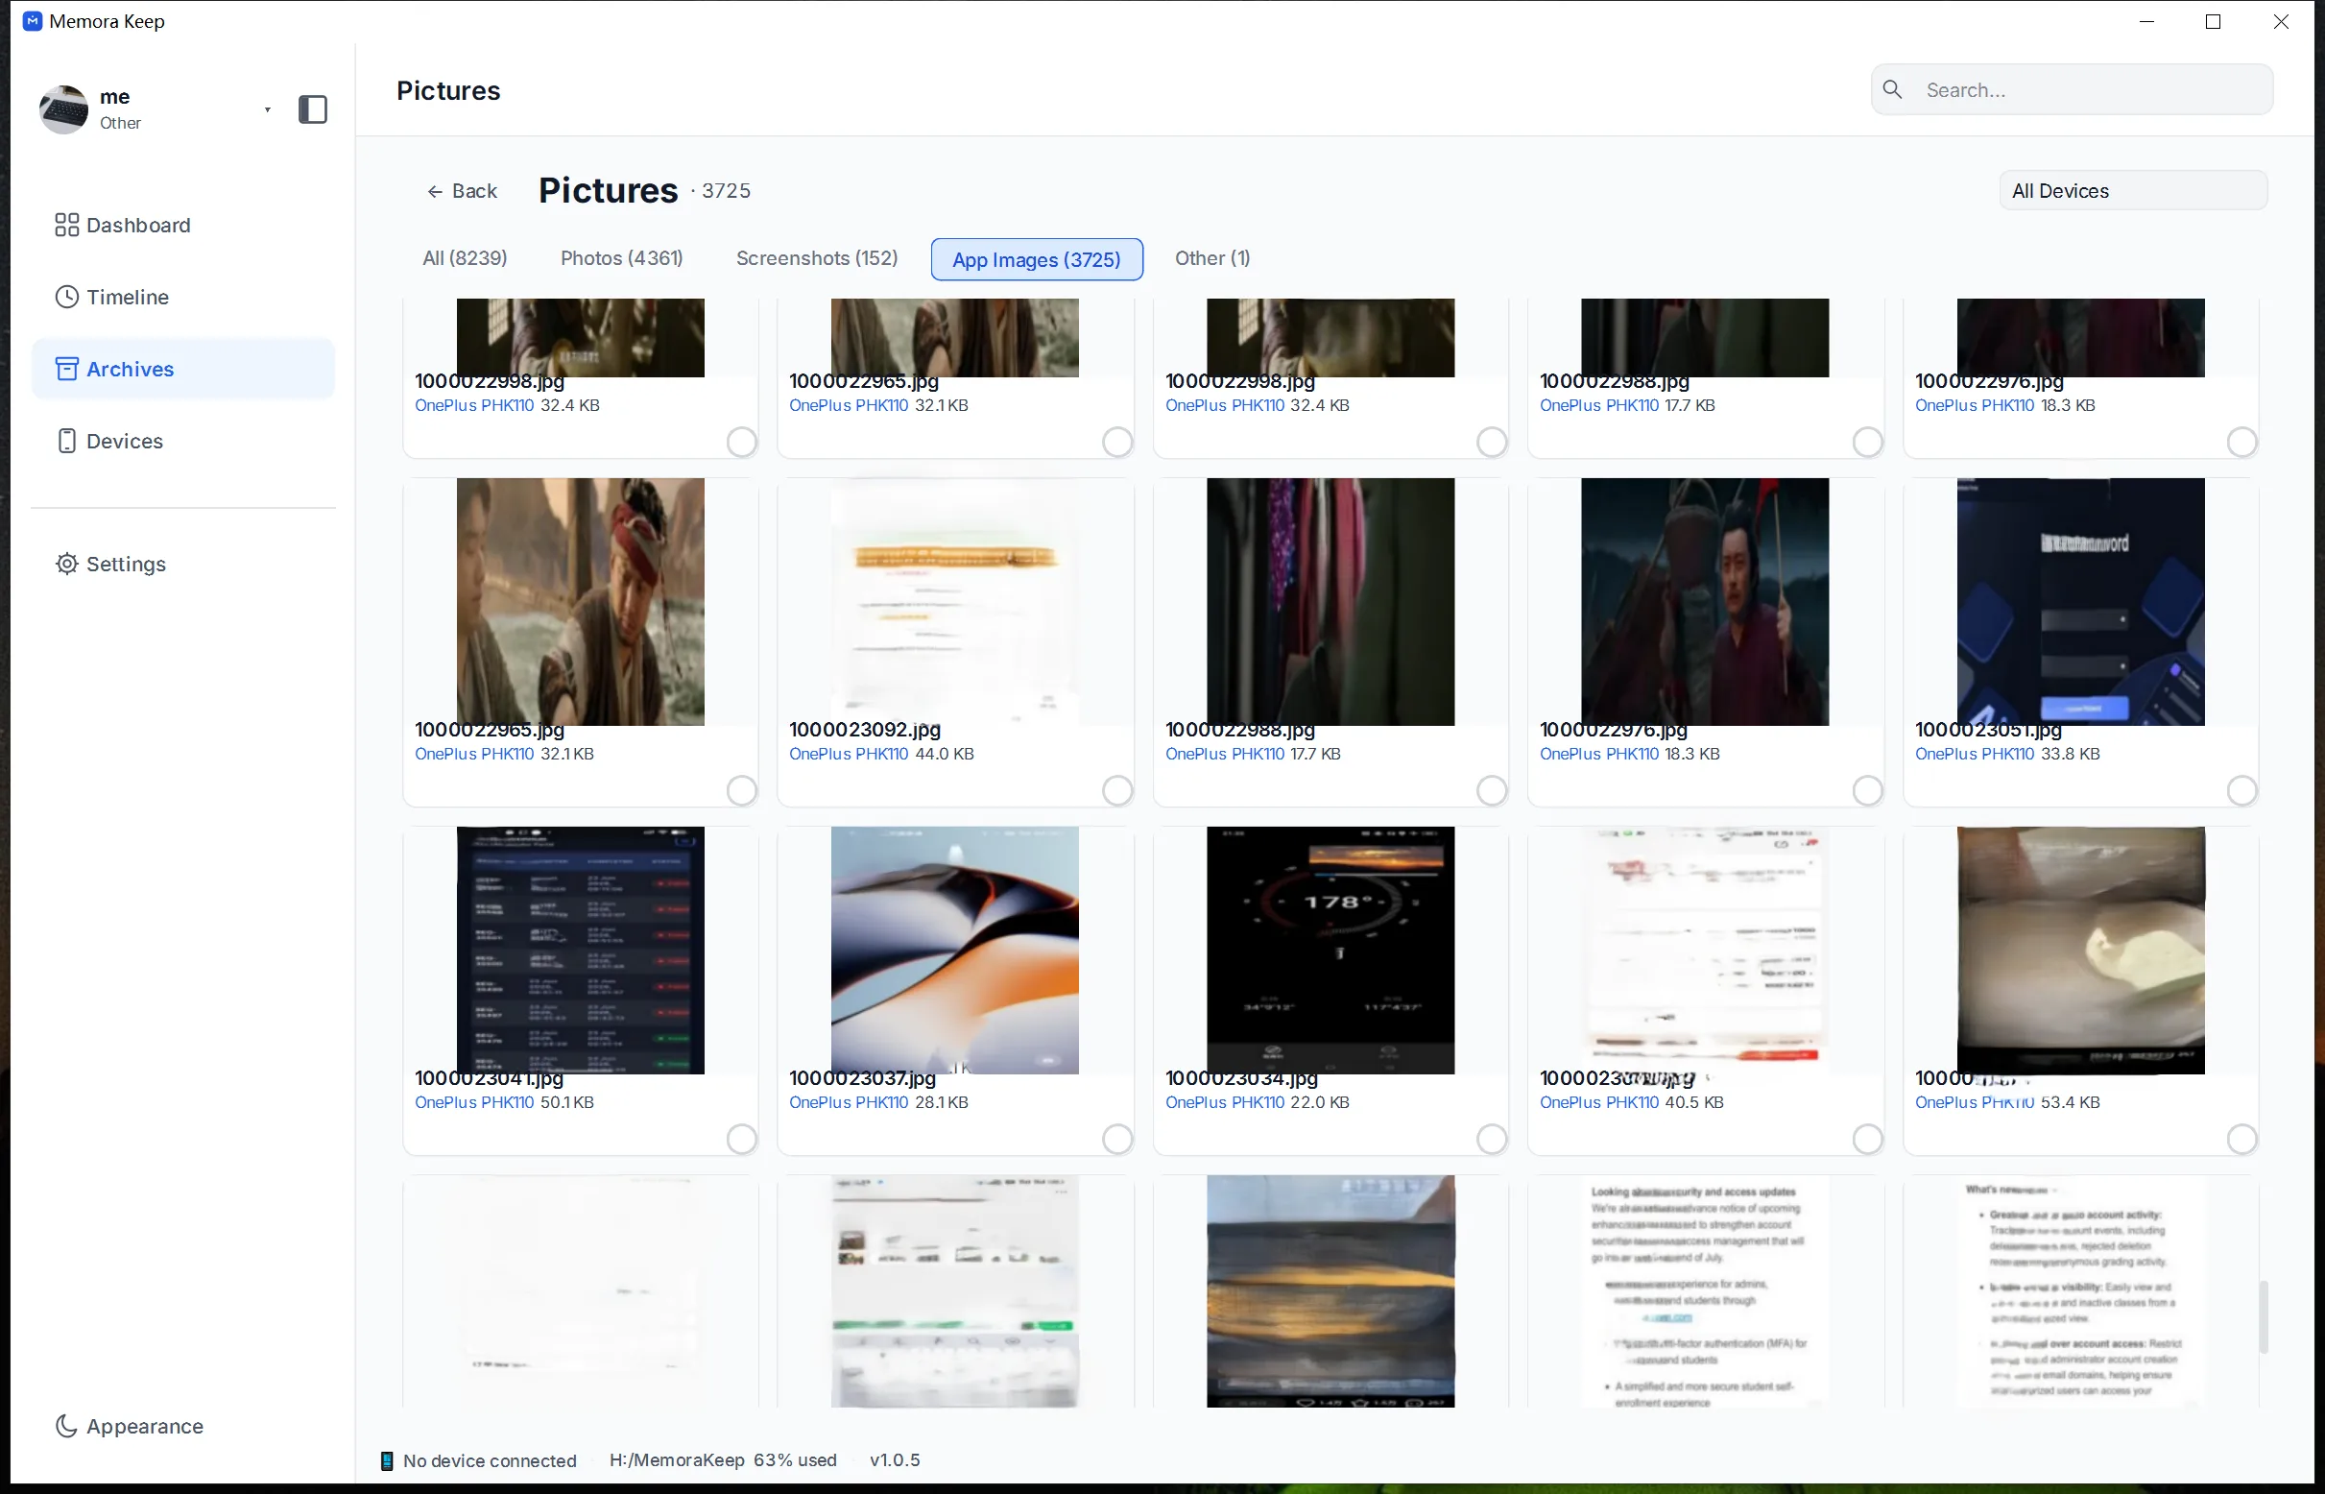This screenshot has width=2325, height=1494.
Task: Click the search magnifier icon
Action: point(1892,89)
